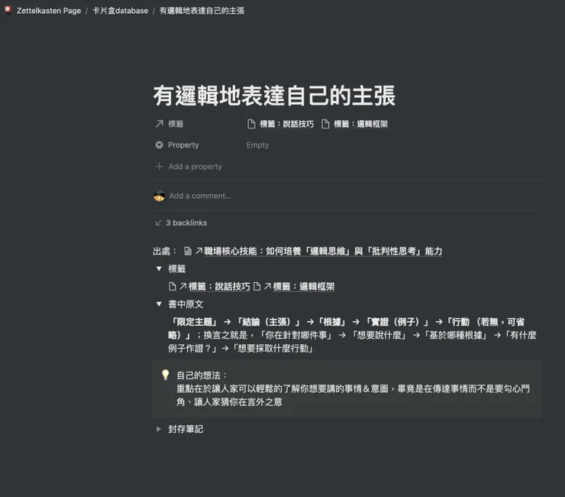Image resolution: width=565 pixels, height=497 pixels.
Task: Click page icon of 標籤：邏輯框架 property
Action: [x=325, y=124]
